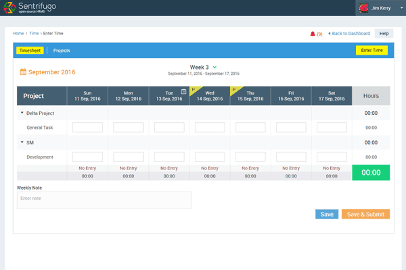Click Jim Kerry's profile avatar

363,8
